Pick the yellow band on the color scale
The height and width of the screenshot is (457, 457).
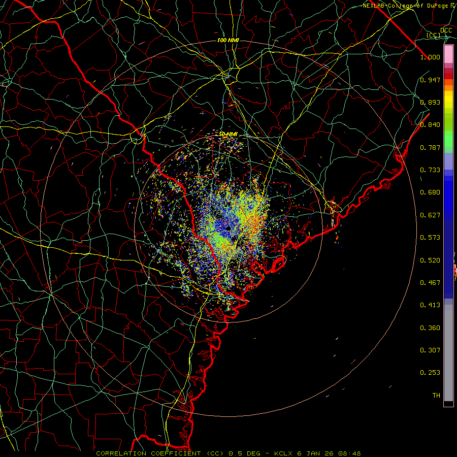(448, 100)
